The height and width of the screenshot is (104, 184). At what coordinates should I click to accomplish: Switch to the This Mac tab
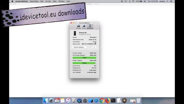78,27
